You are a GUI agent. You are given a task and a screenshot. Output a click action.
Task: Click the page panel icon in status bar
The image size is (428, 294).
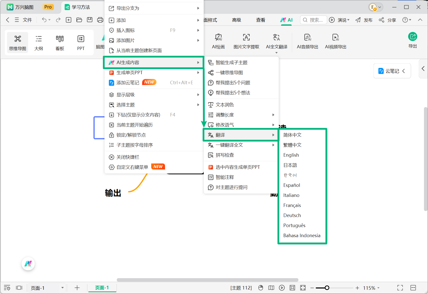coord(19,288)
